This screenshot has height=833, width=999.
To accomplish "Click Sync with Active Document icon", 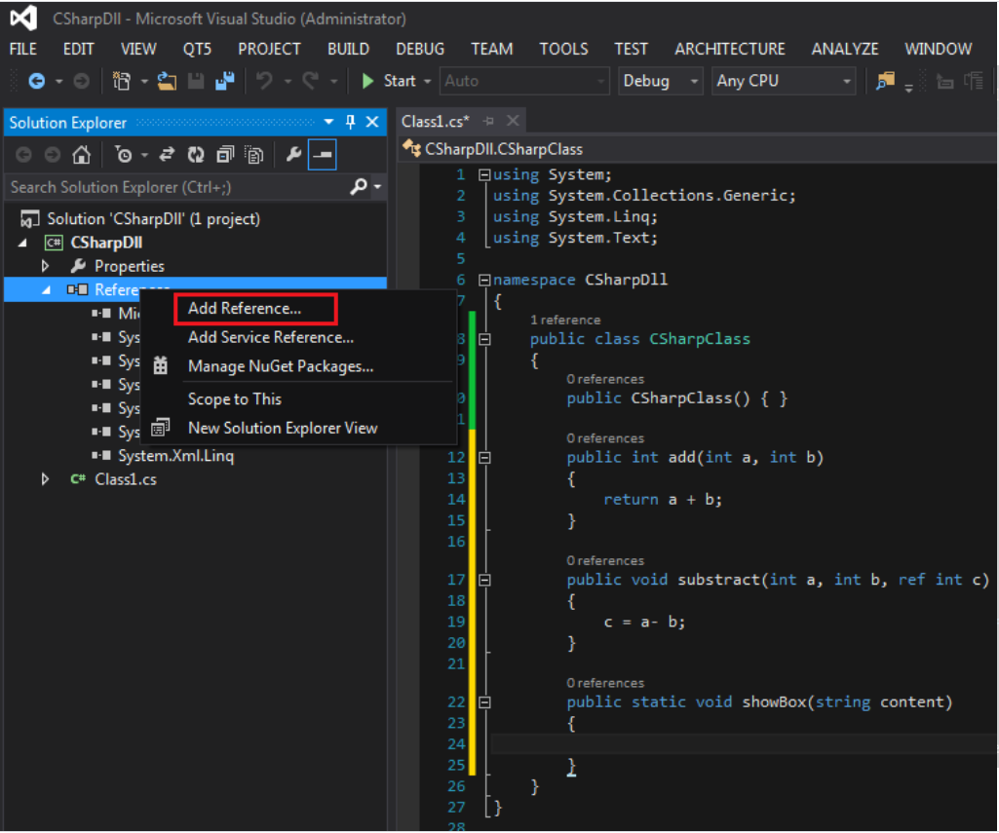I will 167,155.
